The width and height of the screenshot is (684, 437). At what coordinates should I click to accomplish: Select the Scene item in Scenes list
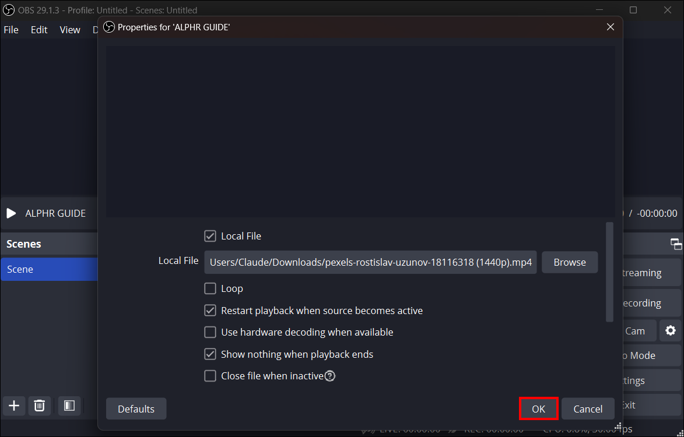click(x=50, y=269)
